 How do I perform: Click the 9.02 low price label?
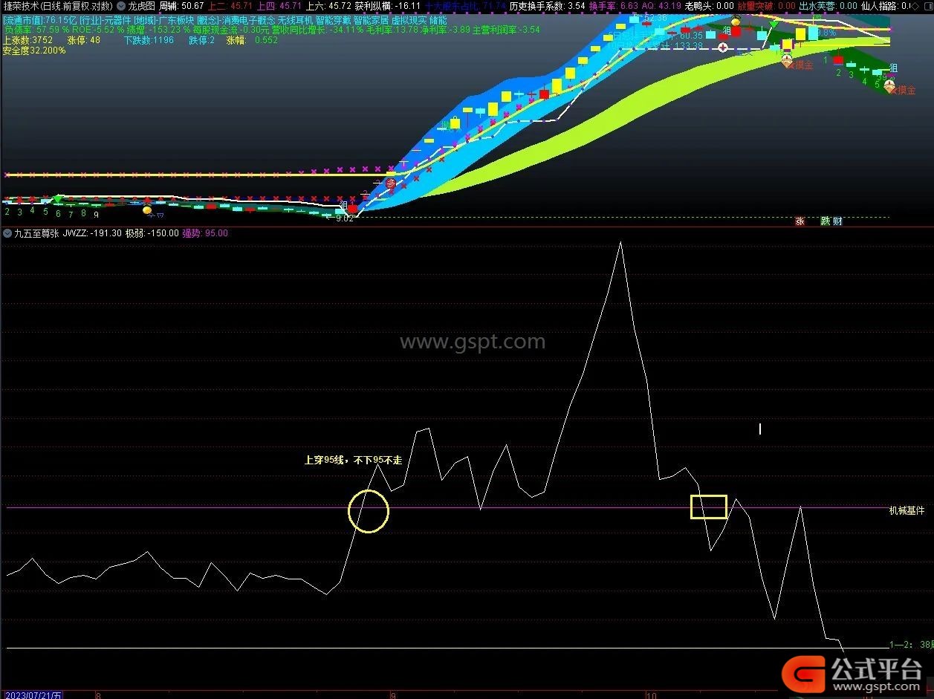[344, 218]
